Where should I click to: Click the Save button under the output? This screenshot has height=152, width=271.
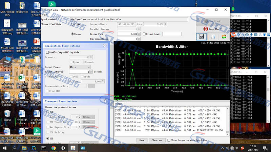pyautogui.click(x=142, y=140)
